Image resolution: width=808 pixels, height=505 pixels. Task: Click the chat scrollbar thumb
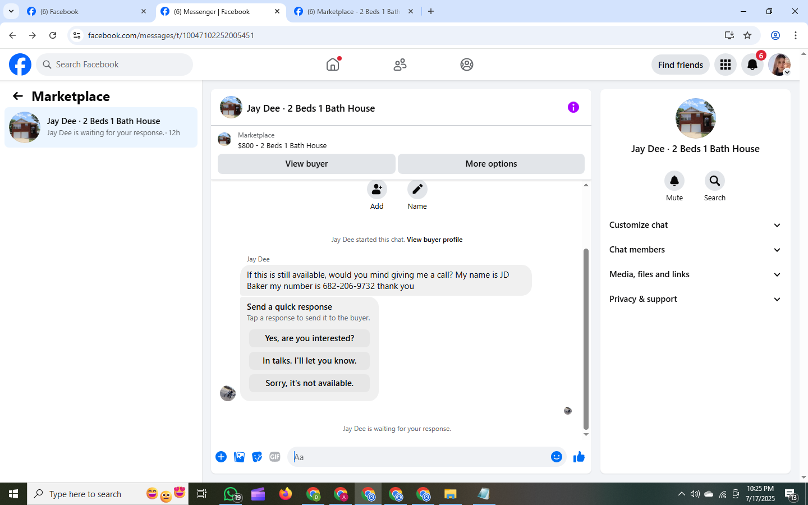coord(586,339)
